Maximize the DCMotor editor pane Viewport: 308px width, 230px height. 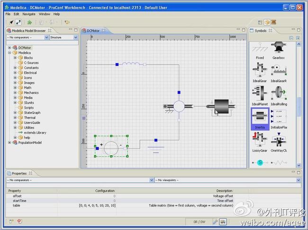pos(244,30)
